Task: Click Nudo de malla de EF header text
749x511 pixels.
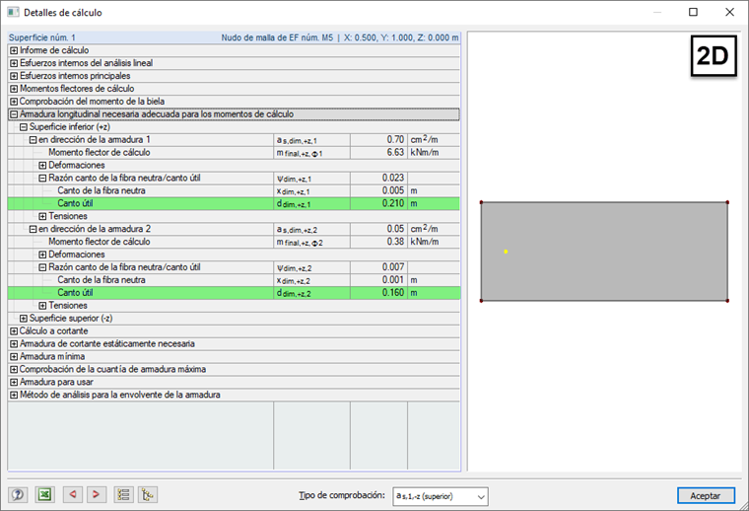Action: [277, 37]
